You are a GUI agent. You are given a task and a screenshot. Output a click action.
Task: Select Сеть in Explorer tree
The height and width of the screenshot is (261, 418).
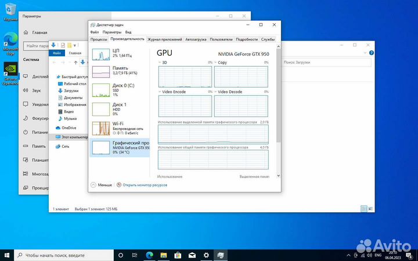click(62, 146)
